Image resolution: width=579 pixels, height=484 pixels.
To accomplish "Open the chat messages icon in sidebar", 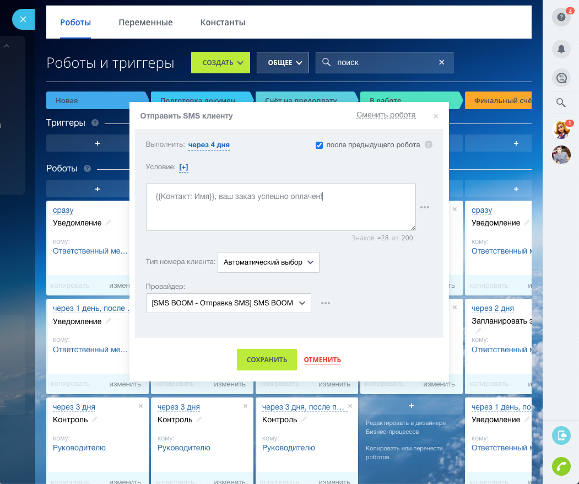I will 561,78.
